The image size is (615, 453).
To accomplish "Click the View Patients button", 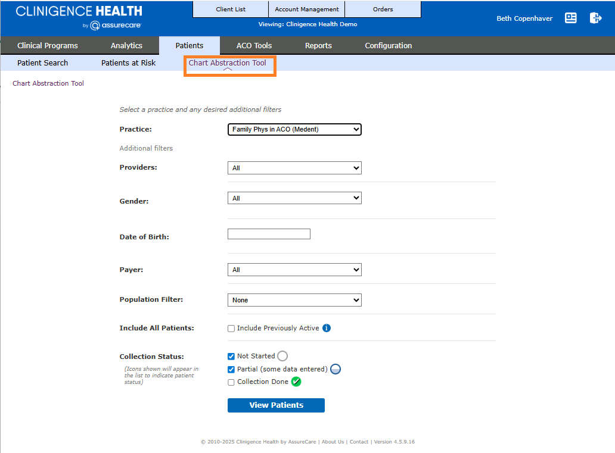I will (x=276, y=405).
